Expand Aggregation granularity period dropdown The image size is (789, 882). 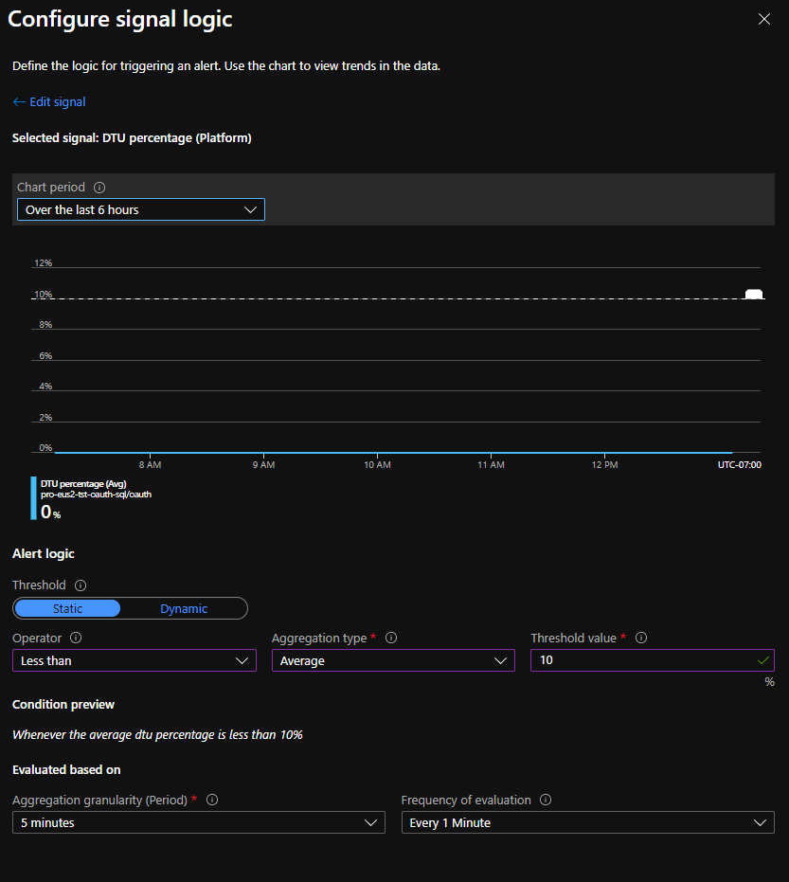pyautogui.click(x=199, y=822)
